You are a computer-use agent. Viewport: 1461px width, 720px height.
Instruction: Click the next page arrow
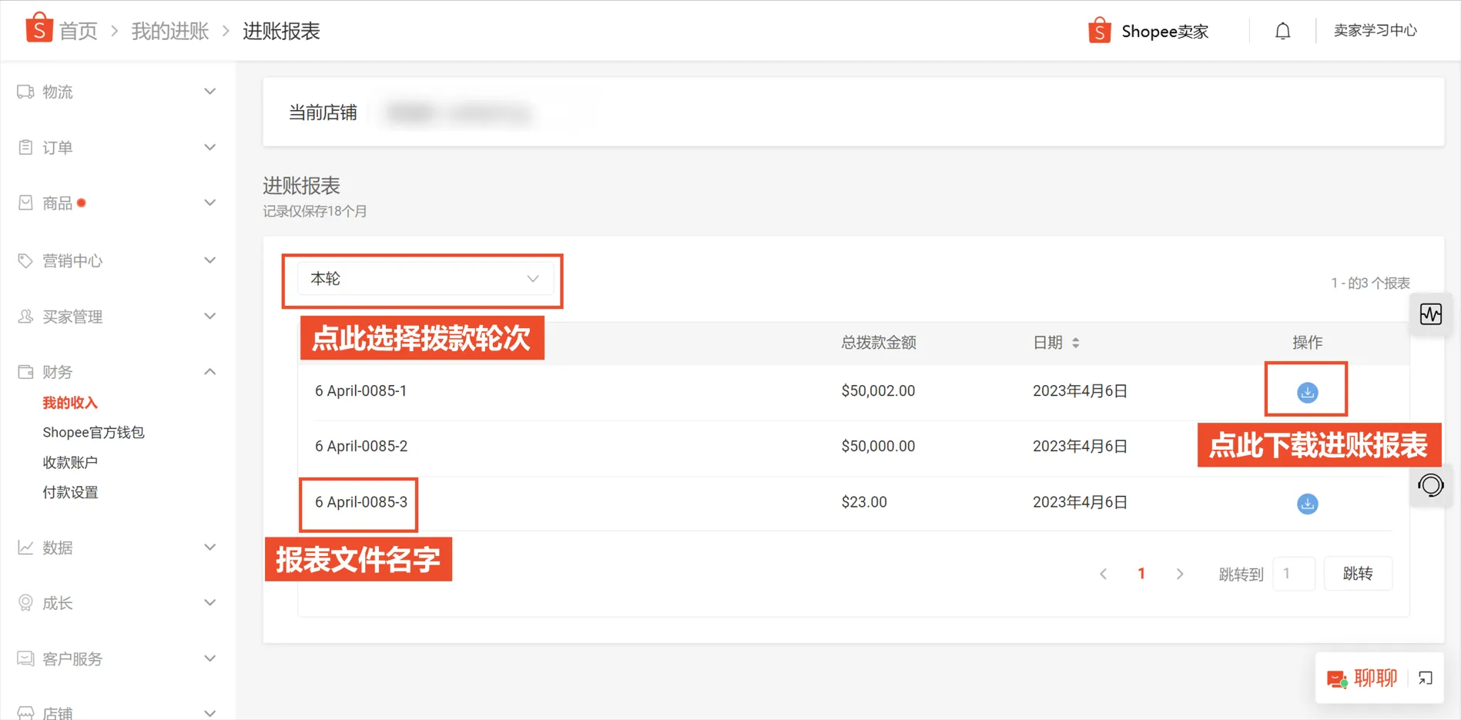[1180, 573]
